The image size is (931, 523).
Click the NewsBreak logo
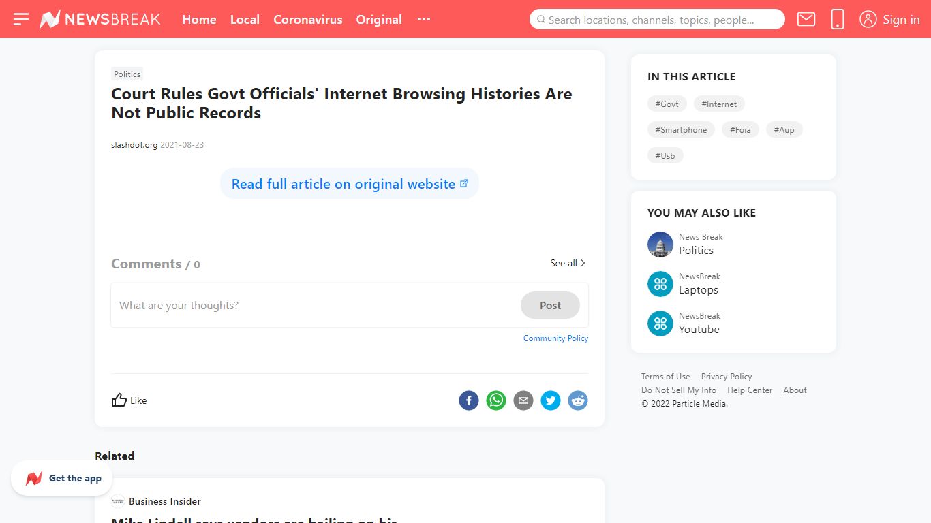[x=100, y=19]
